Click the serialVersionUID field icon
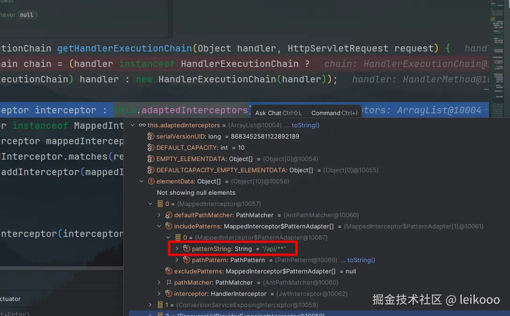Viewport: 510px width, 316px height. [151, 136]
